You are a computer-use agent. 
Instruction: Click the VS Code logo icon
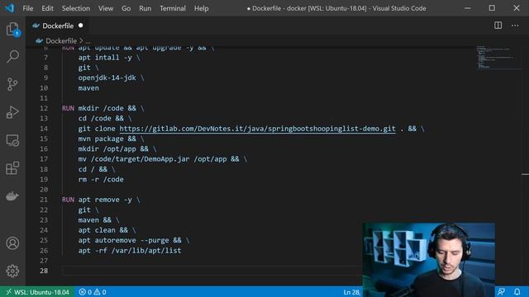click(9, 8)
